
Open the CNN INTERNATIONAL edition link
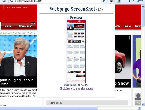(16, 7)
